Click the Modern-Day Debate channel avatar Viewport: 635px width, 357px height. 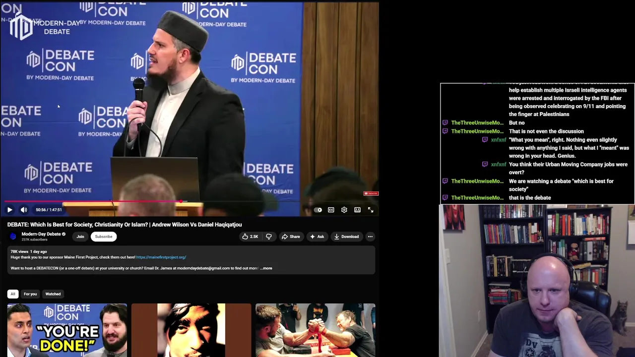tap(13, 237)
